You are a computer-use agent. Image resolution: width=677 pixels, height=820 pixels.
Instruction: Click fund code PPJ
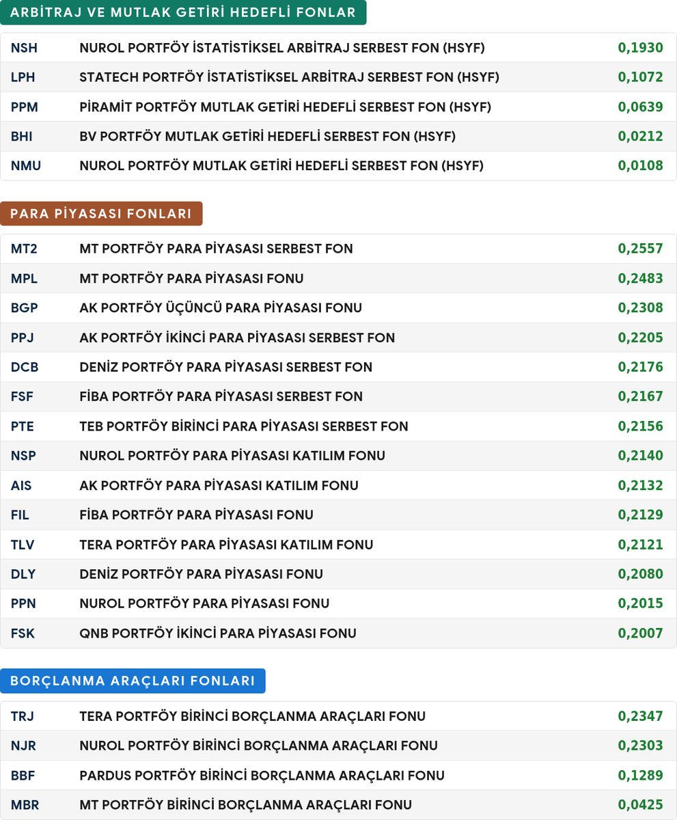pyautogui.click(x=23, y=338)
